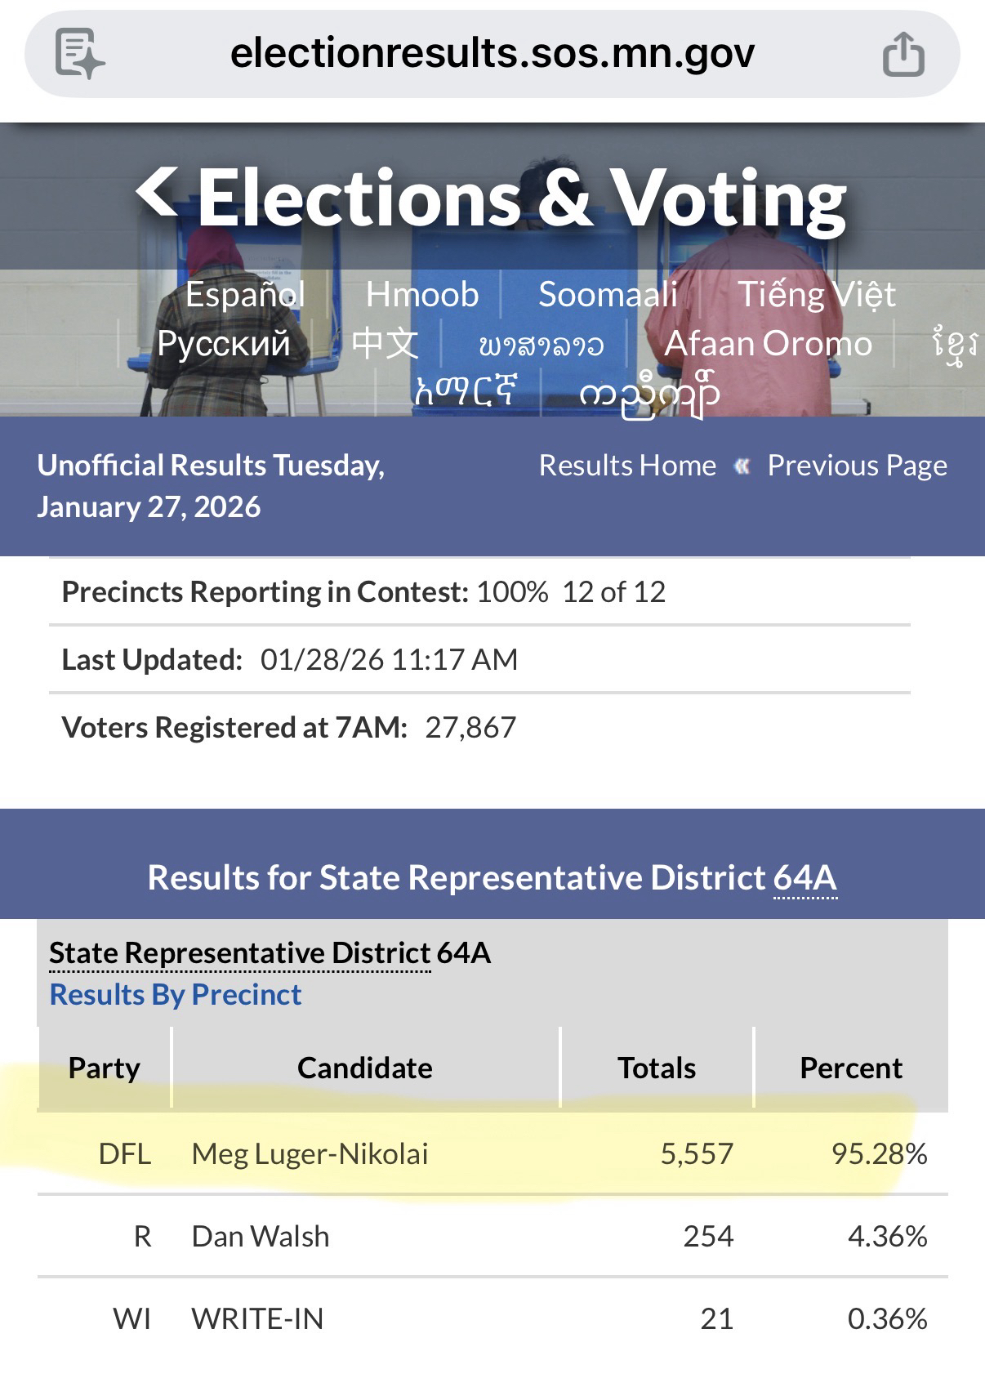Select the Meg Luger-Nikolai results row
The image size is (985, 1396).
[x=492, y=1153]
